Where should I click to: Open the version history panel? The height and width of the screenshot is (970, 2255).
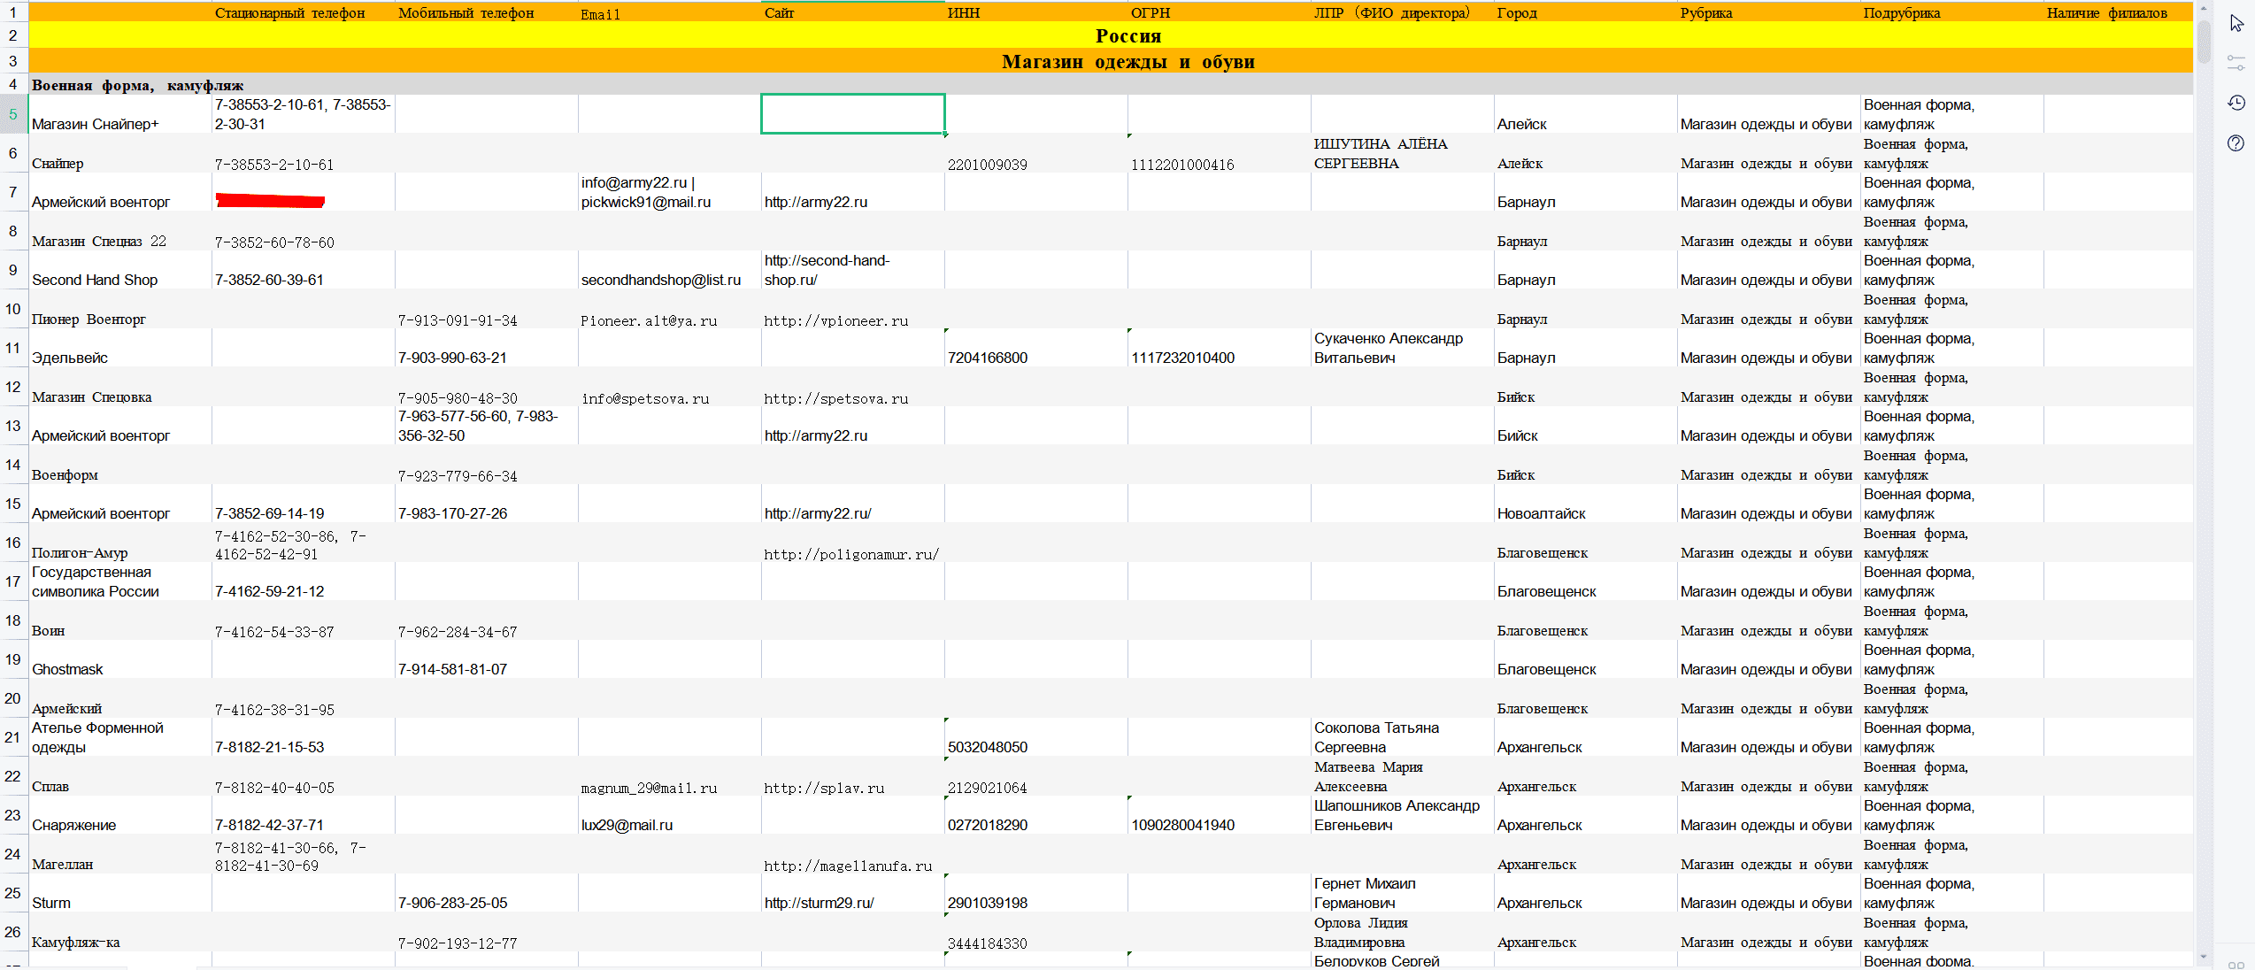pos(2236,103)
